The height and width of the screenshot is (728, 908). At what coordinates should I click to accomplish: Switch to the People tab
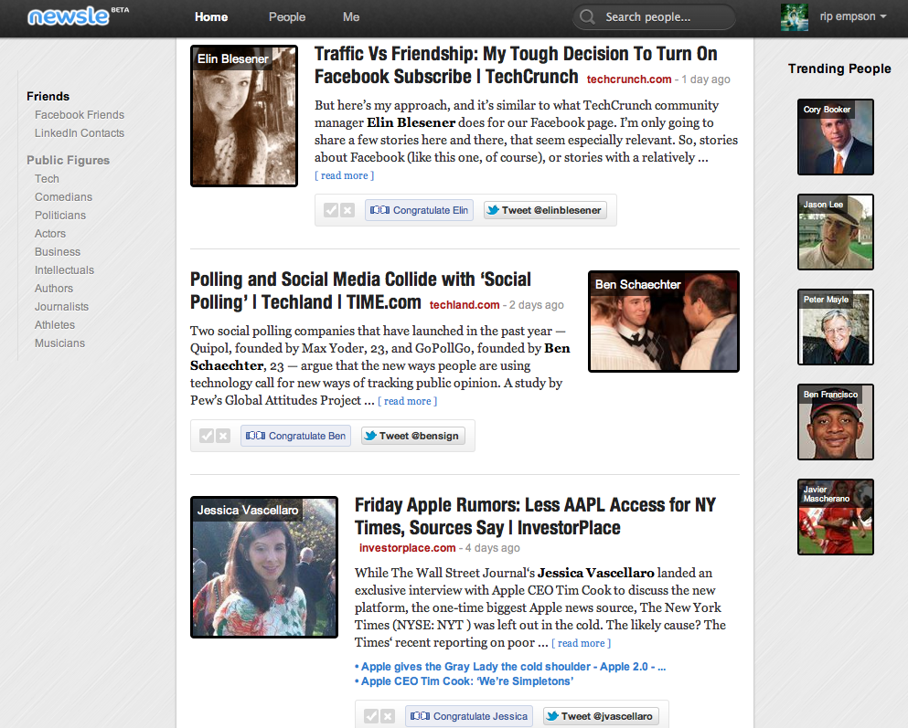tap(287, 17)
